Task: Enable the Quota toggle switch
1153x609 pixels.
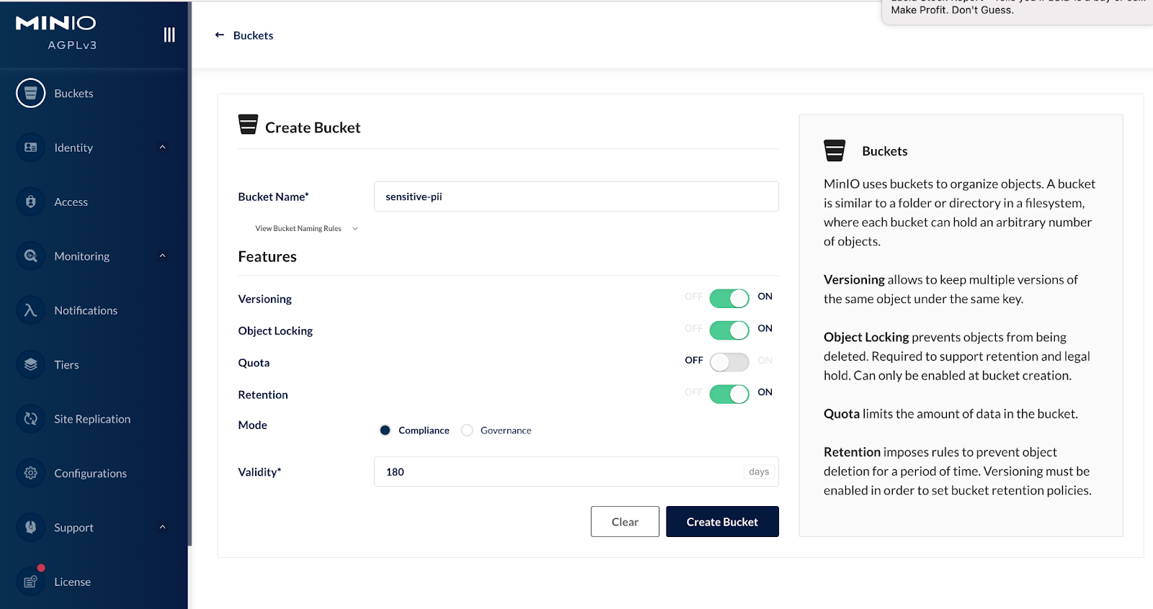Action: pyautogui.click(x=729, y=362)
